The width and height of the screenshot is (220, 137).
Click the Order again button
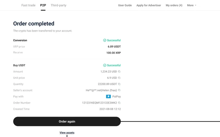coord(67,122)
